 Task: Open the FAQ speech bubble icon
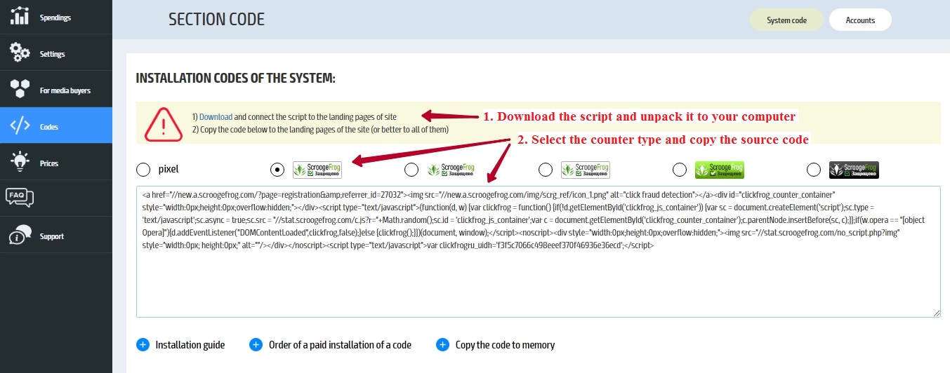pyautogui.click(x=20, y=198)
